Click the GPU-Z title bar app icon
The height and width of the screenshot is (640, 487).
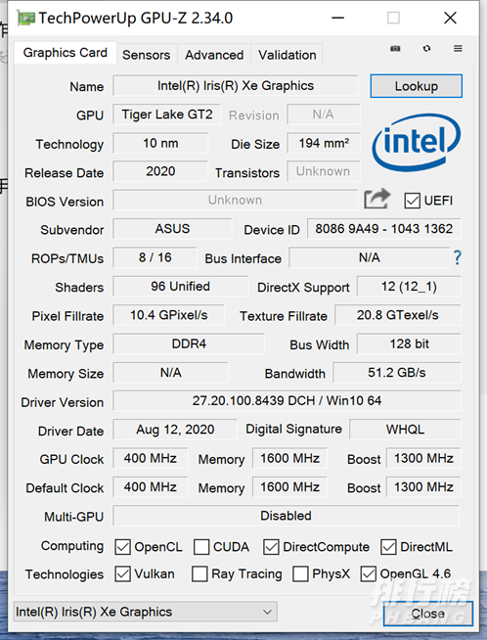[x=25, y=19]
